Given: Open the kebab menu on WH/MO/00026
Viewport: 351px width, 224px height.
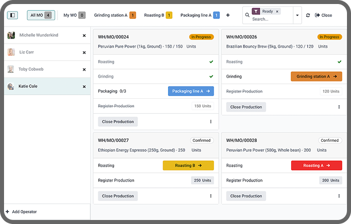Looking at the screenshot, I should 339,107.
